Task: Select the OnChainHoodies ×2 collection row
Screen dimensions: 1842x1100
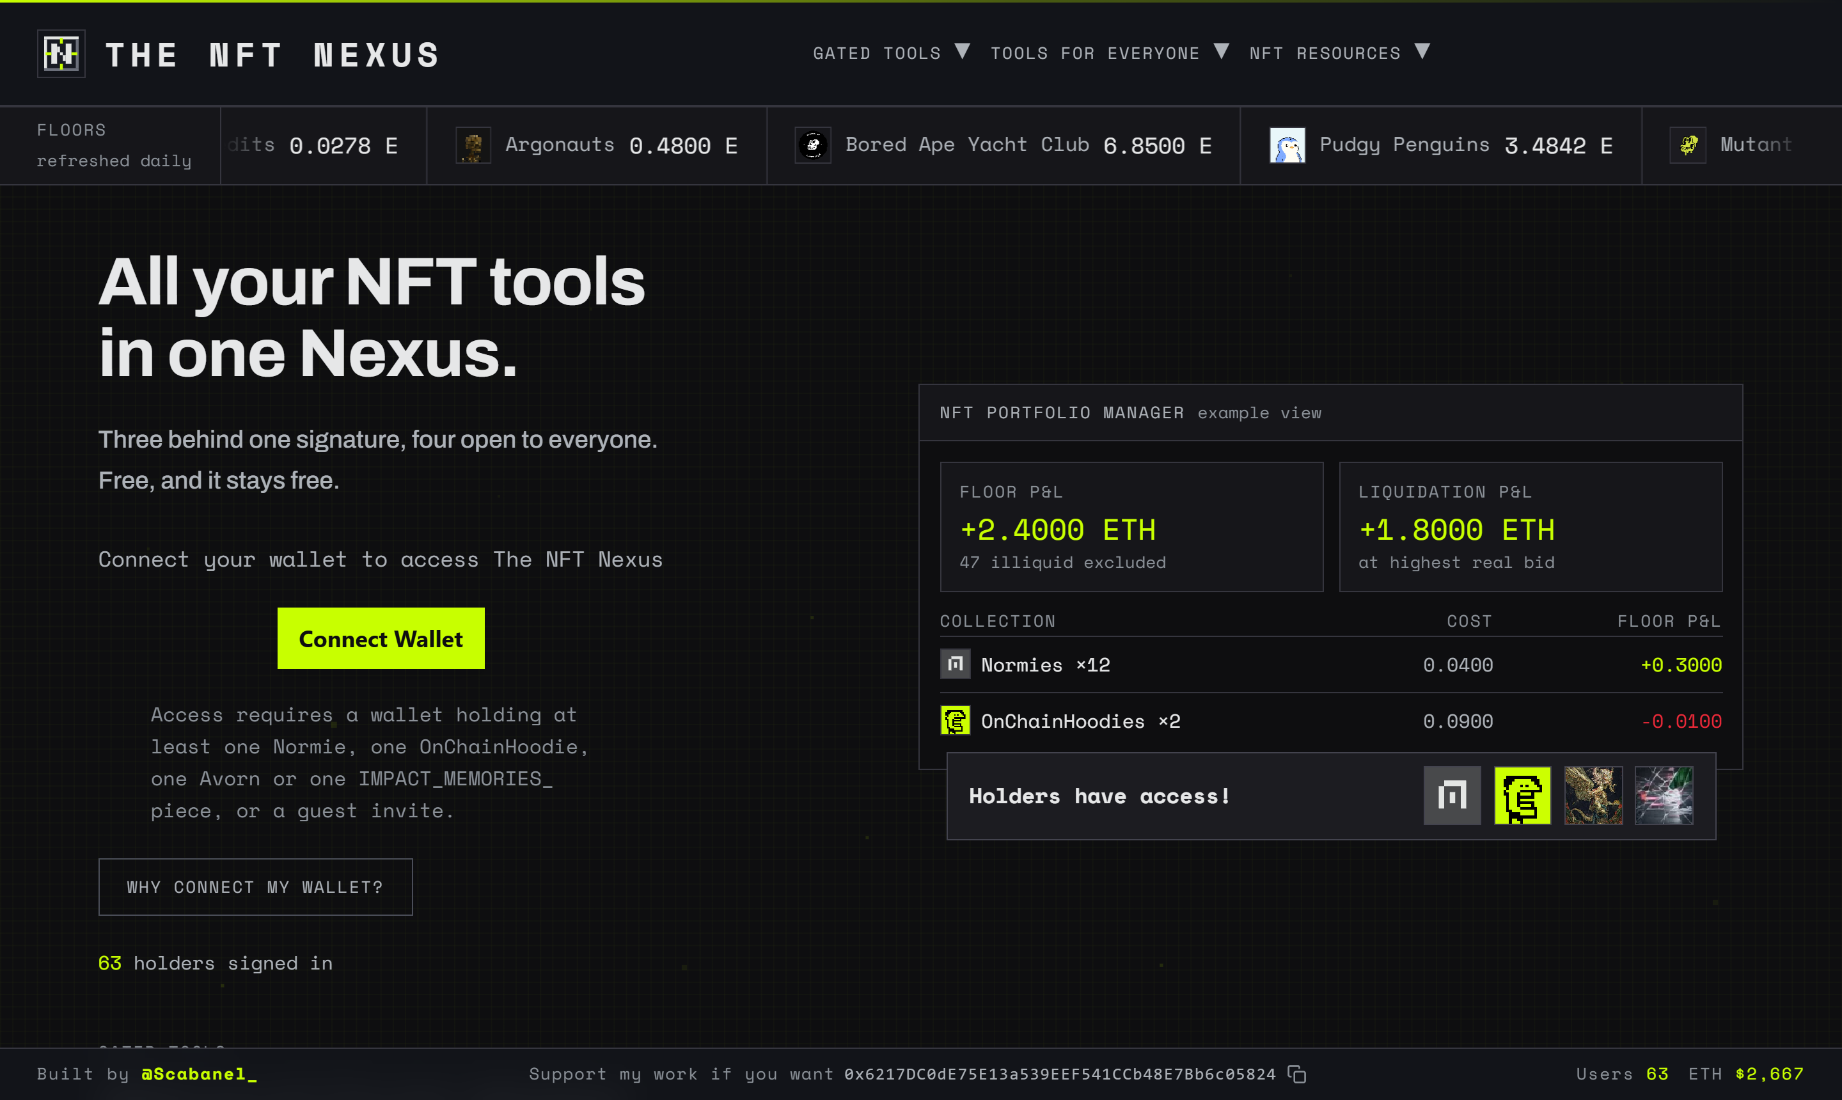Action: [x=1330, y=721]
